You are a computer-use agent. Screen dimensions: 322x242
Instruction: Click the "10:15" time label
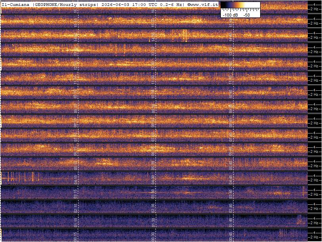pos(75,94)
